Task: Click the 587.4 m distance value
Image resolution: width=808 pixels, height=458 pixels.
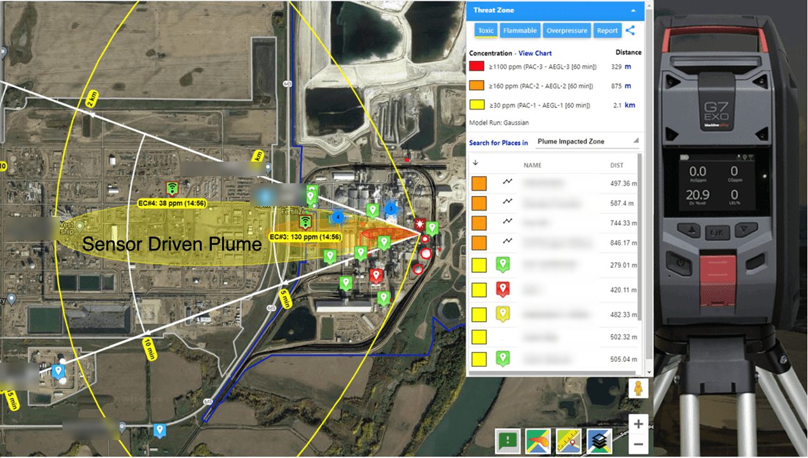Action: click(623, 204)
